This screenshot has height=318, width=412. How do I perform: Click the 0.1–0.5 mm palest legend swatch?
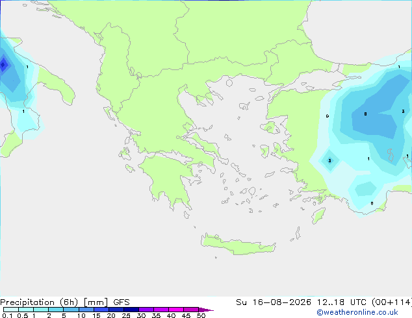click(11, 310)
